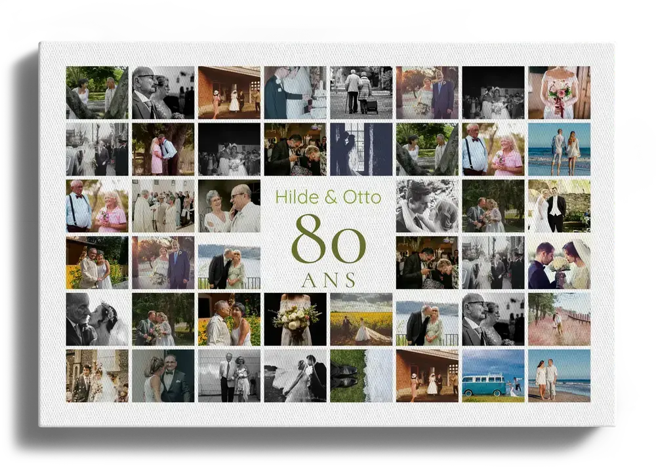Select the bouquet on dark background photo
The image size is (656, 468).
pos(295,319)
